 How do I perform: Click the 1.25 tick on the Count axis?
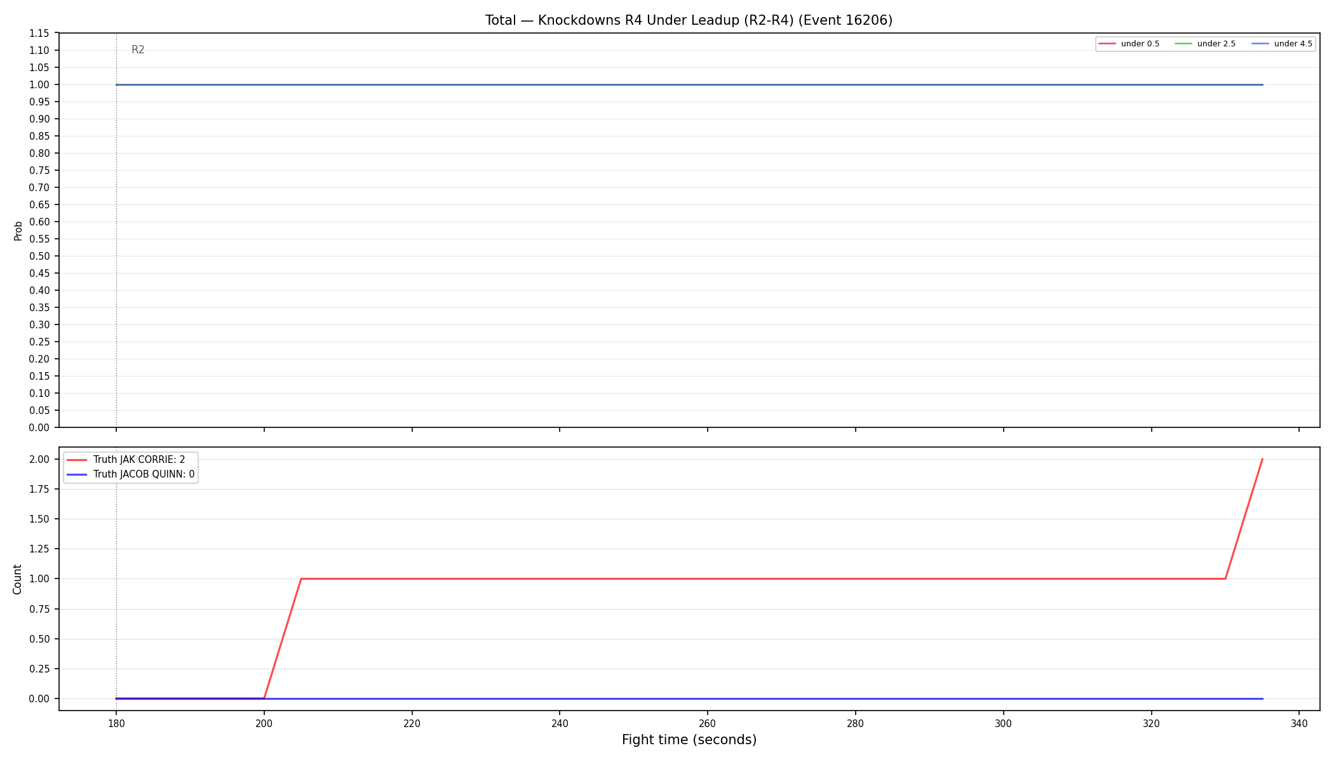[x=39, y=549]
